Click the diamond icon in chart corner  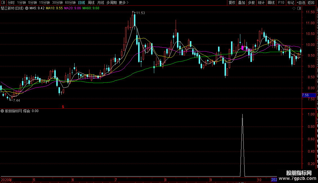[x=294, y=8]
